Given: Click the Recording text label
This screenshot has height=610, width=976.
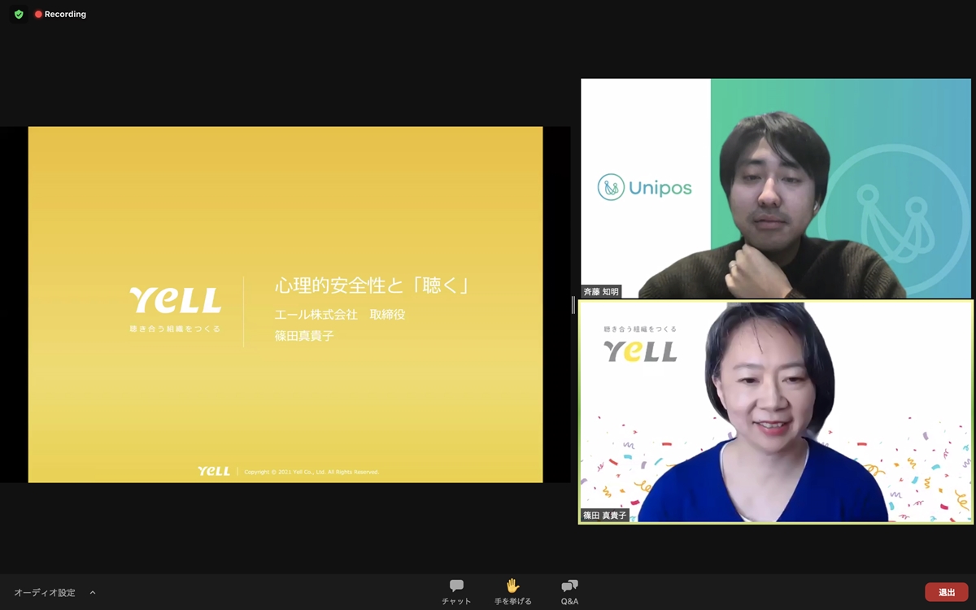Looking at the screenshot, I should pos(65,15).
